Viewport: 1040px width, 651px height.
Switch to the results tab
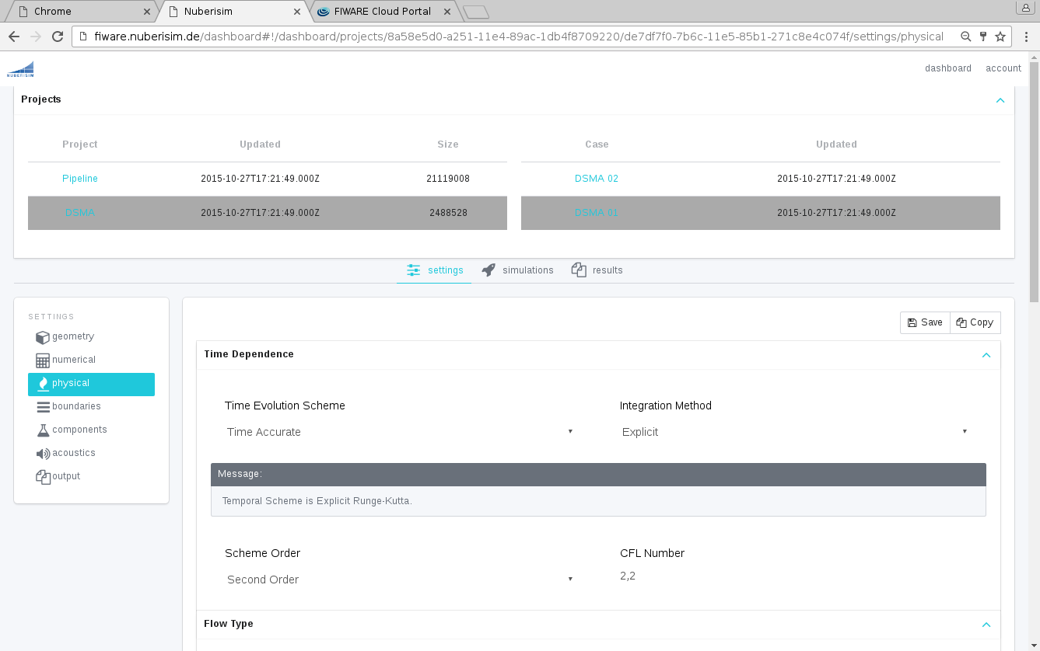click(597, 270)
